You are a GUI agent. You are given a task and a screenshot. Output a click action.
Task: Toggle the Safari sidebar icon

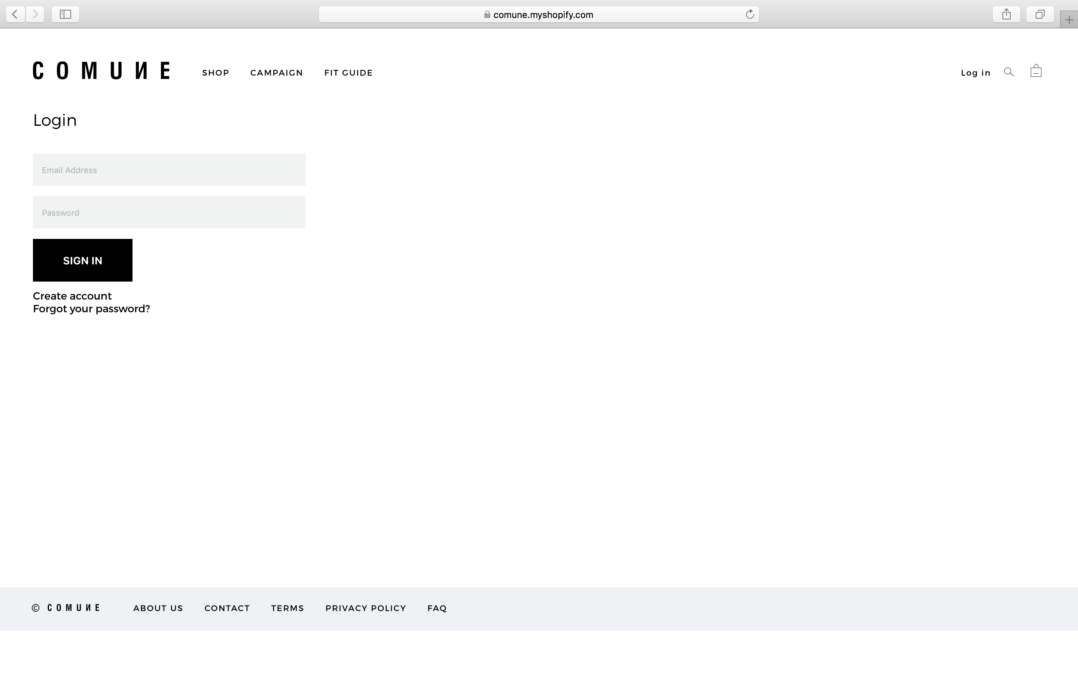point(66,14)
